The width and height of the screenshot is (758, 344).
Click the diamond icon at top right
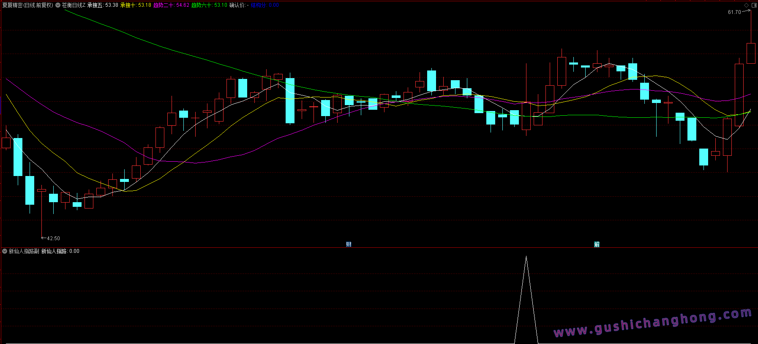click(x=747, y=5)
